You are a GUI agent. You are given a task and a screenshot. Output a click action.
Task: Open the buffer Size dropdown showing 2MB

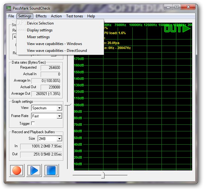(50, 138)
